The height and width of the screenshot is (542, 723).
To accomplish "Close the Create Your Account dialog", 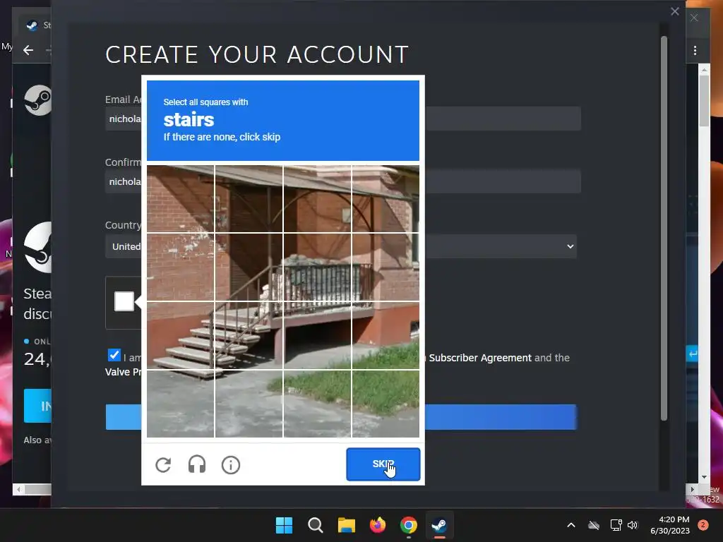I will click(x=674, y=11).
